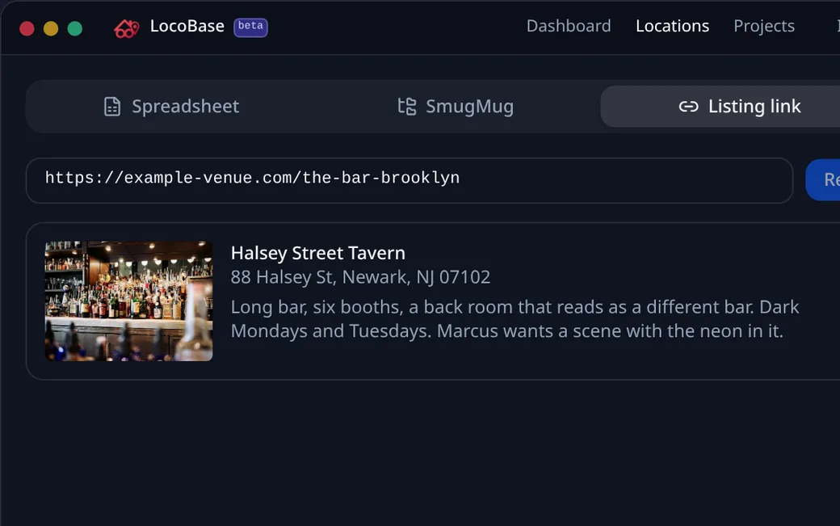Open the Dashboard nav item
The width and height of the screenshot is (840, 526).
[x=569, y=26]
